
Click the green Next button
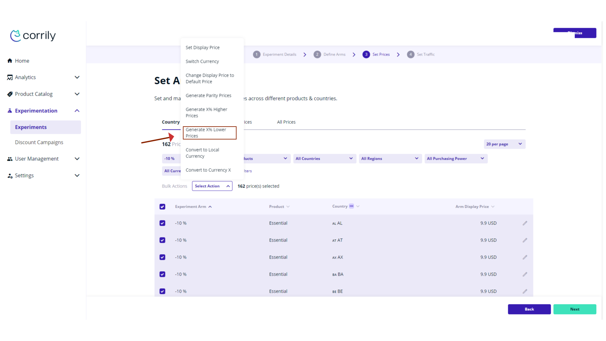point(574,309)
